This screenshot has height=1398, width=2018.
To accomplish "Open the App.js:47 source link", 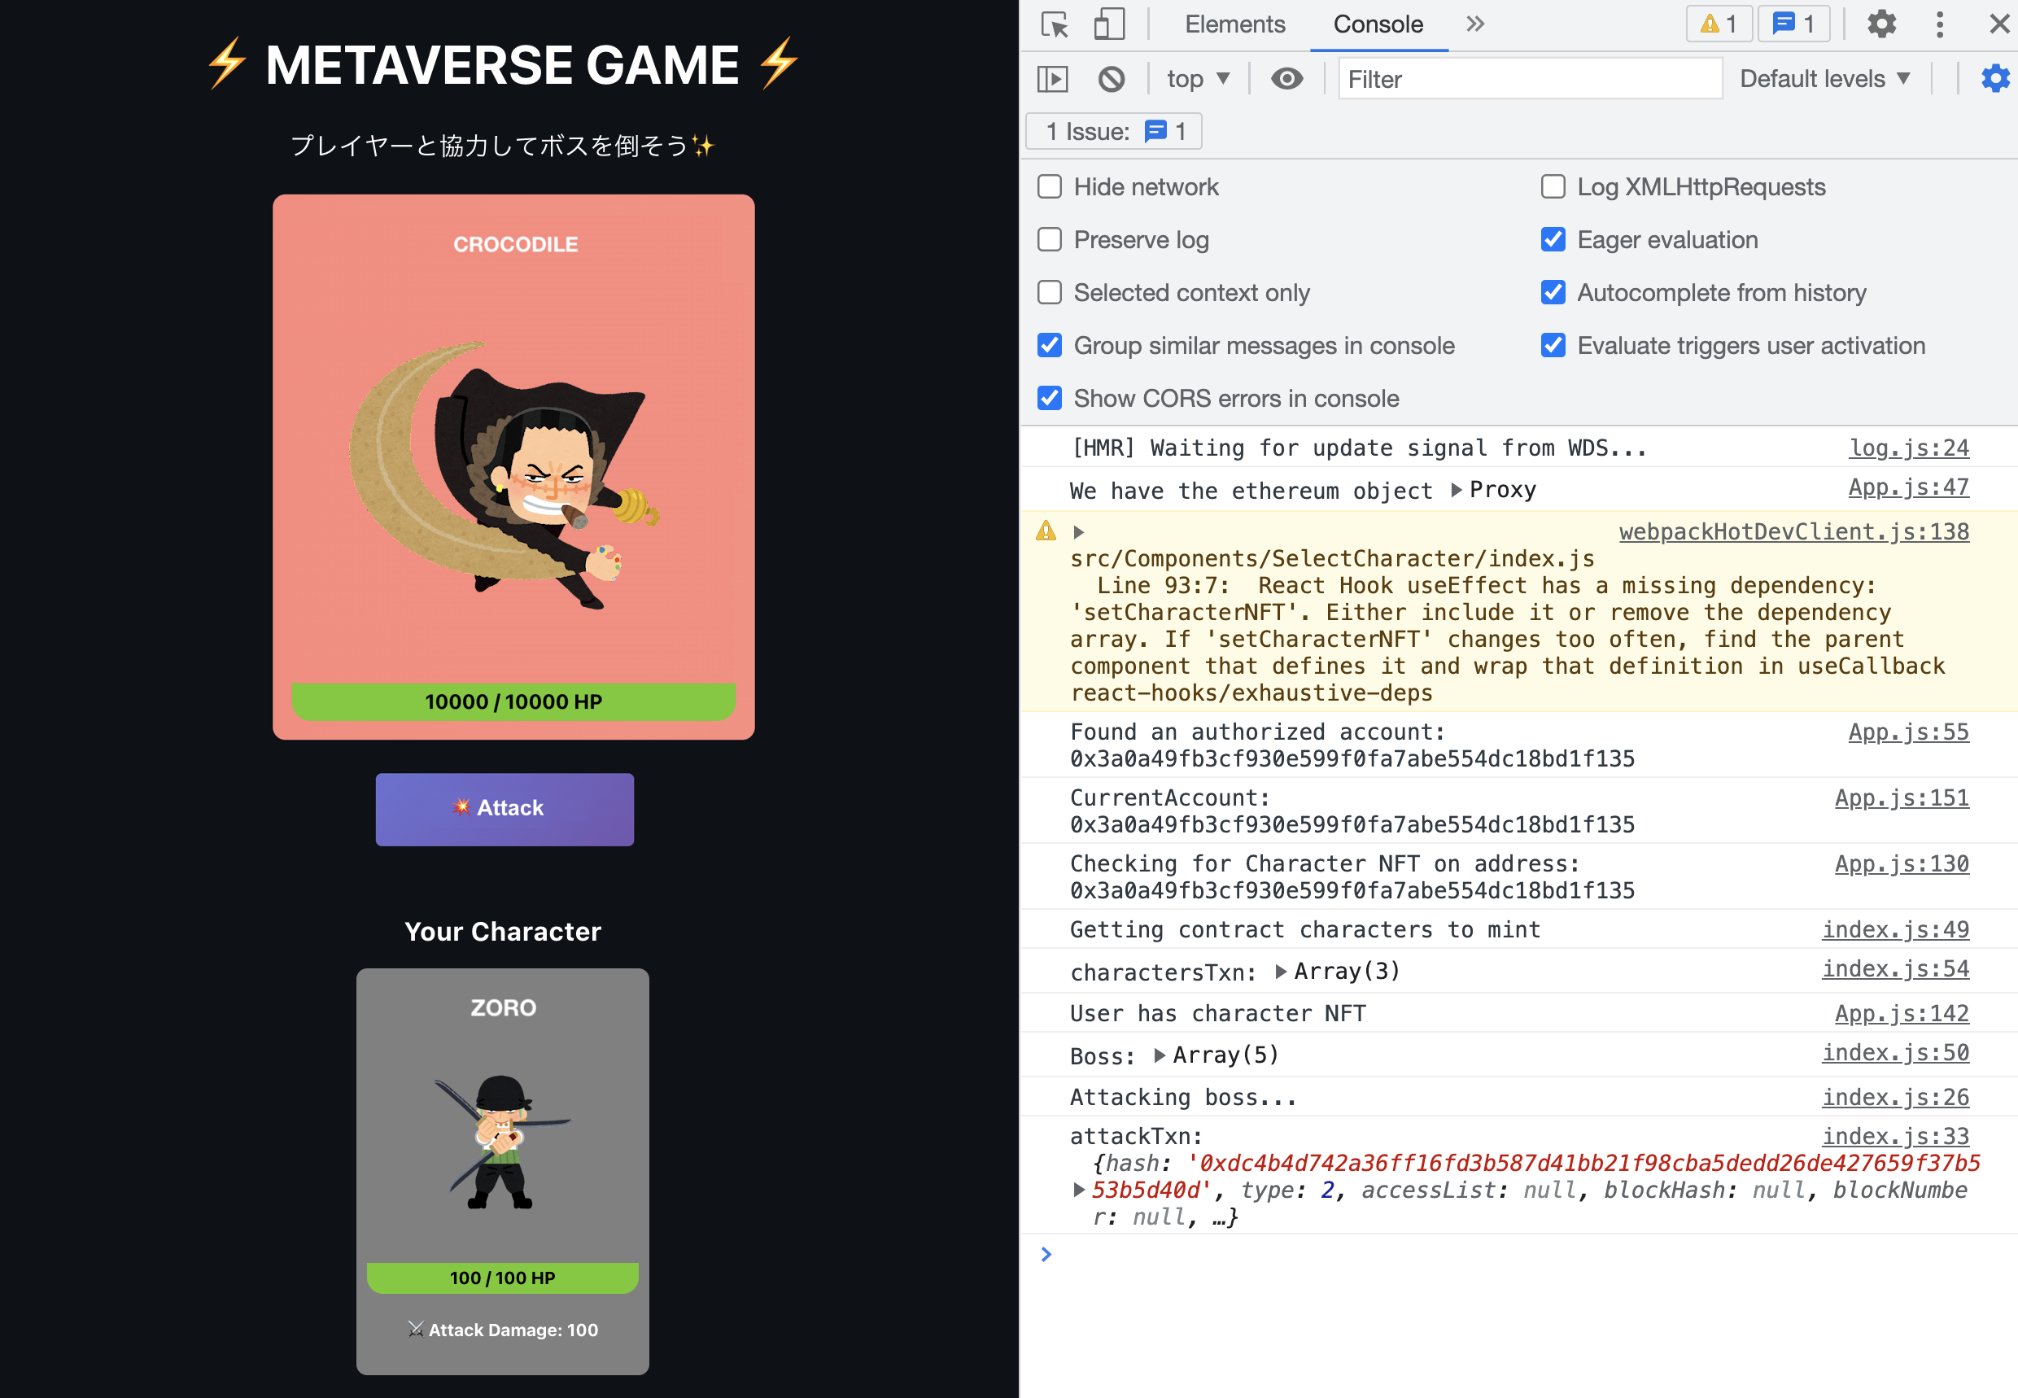I will pos(1908,487).
